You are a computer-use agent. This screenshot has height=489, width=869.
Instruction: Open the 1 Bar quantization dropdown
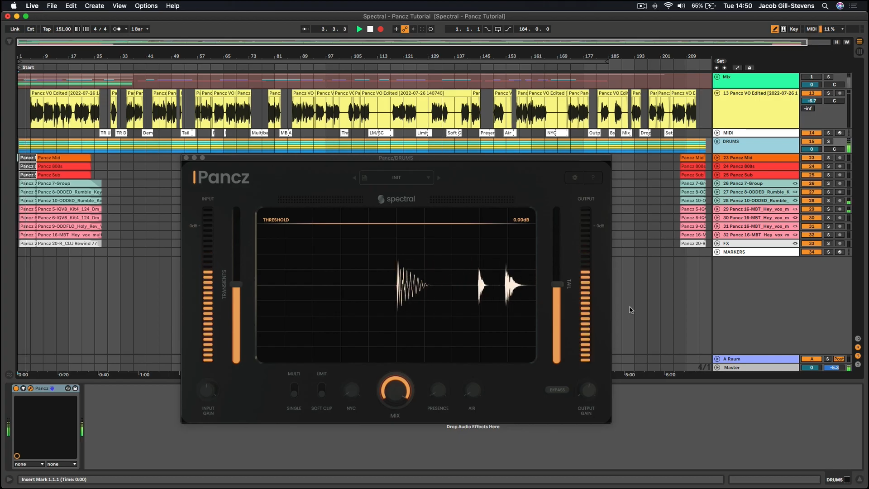[x=140, y=29]
